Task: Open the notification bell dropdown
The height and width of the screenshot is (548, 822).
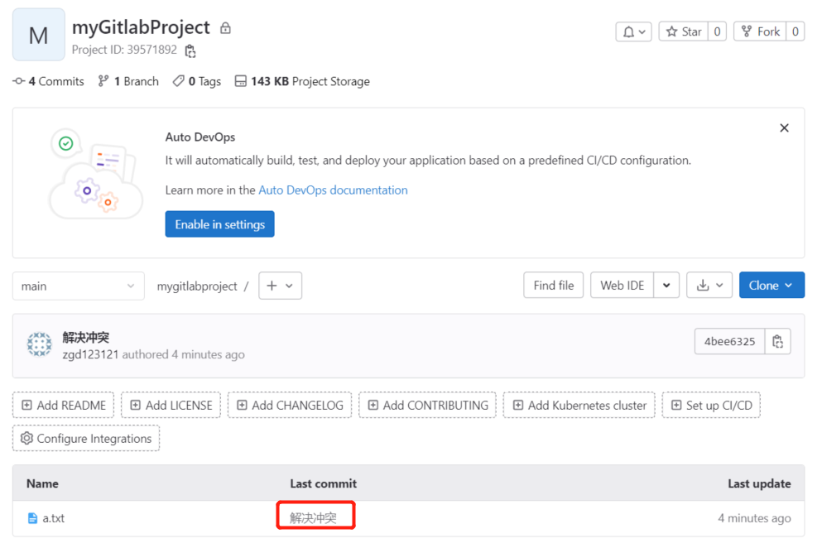Action: (633, 32)
